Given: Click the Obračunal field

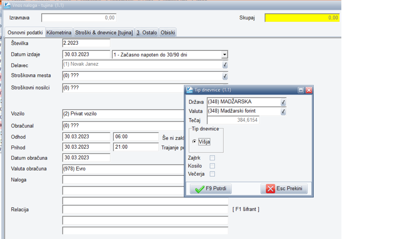Looking at the screenshot, I should point(123,126).
